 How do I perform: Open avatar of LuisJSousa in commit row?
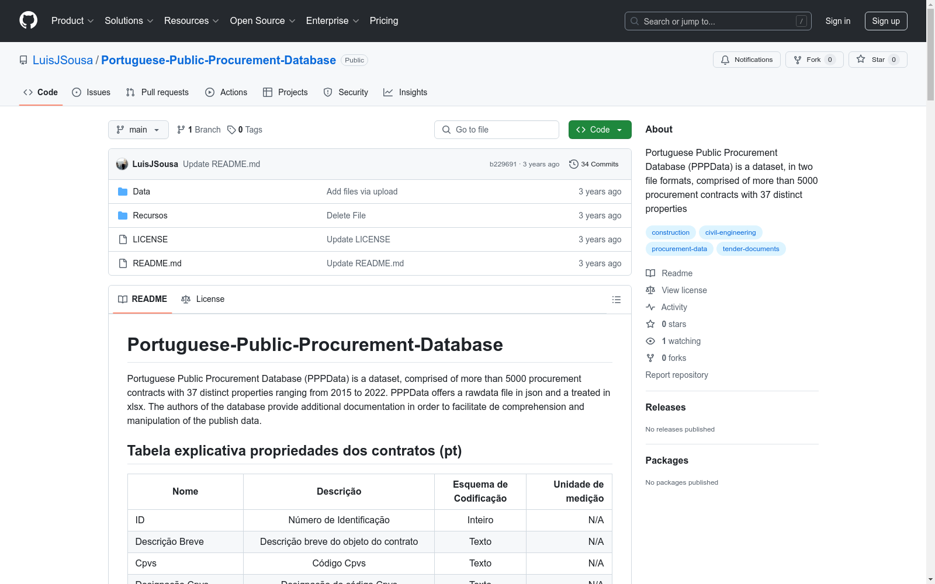(122, 164)
